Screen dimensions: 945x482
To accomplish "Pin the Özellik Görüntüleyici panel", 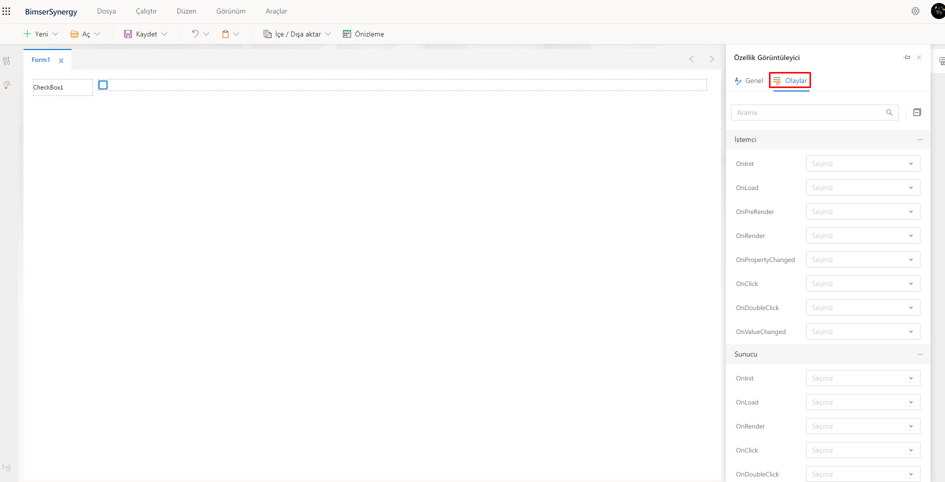I will [x=907, y=57].
